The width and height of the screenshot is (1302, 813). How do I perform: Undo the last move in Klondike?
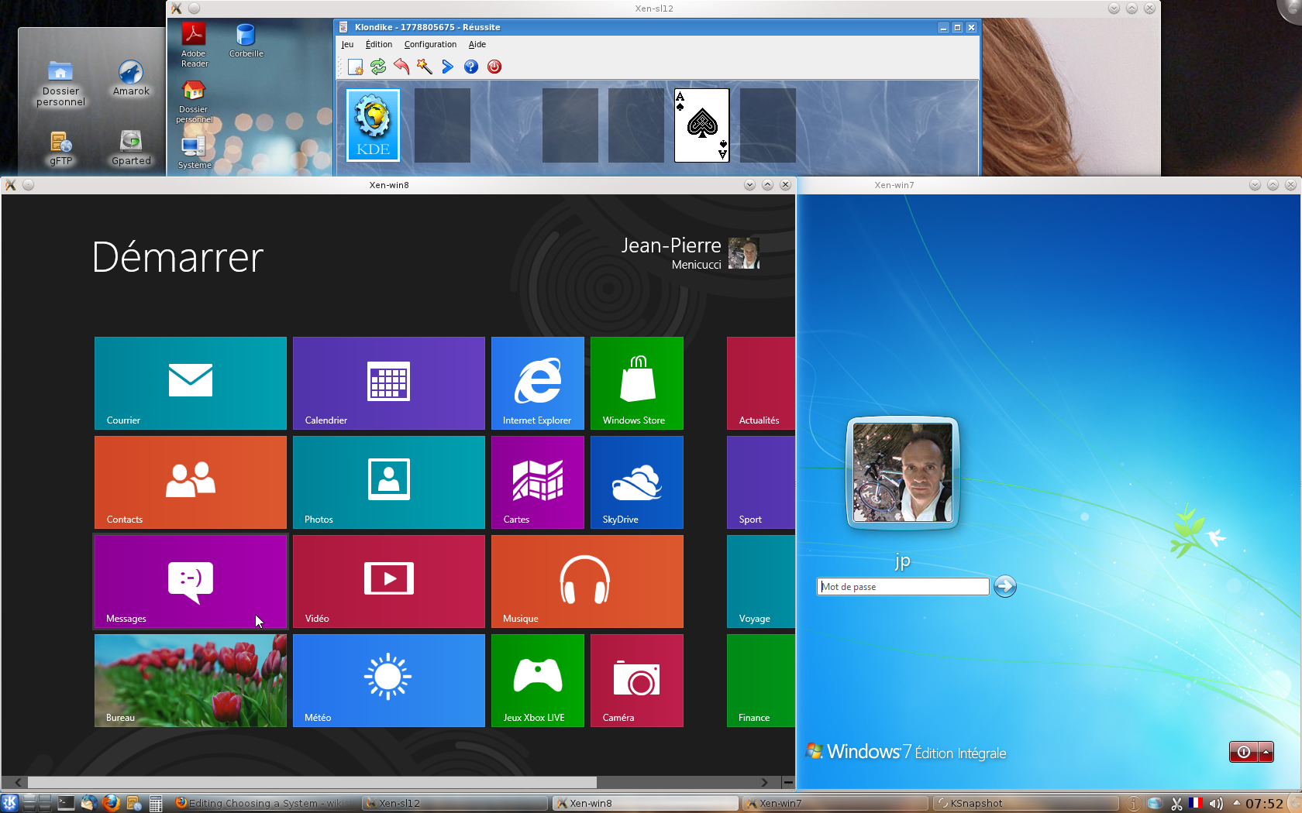pos(401,67)
